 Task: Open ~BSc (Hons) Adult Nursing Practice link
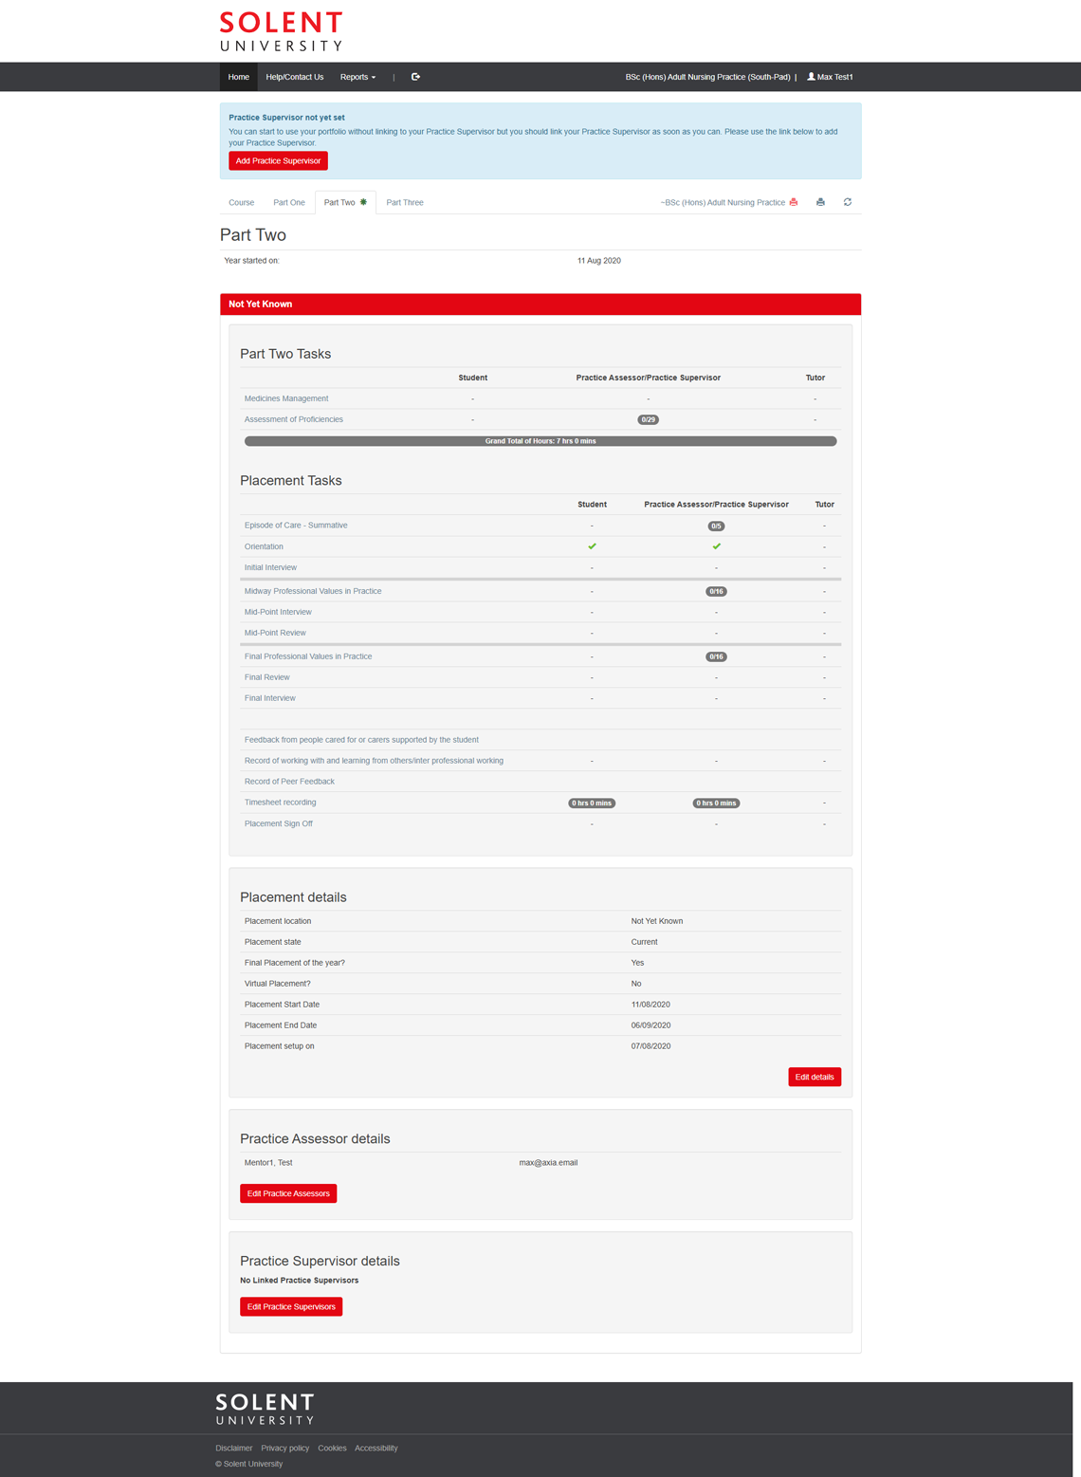click(723, 202)
